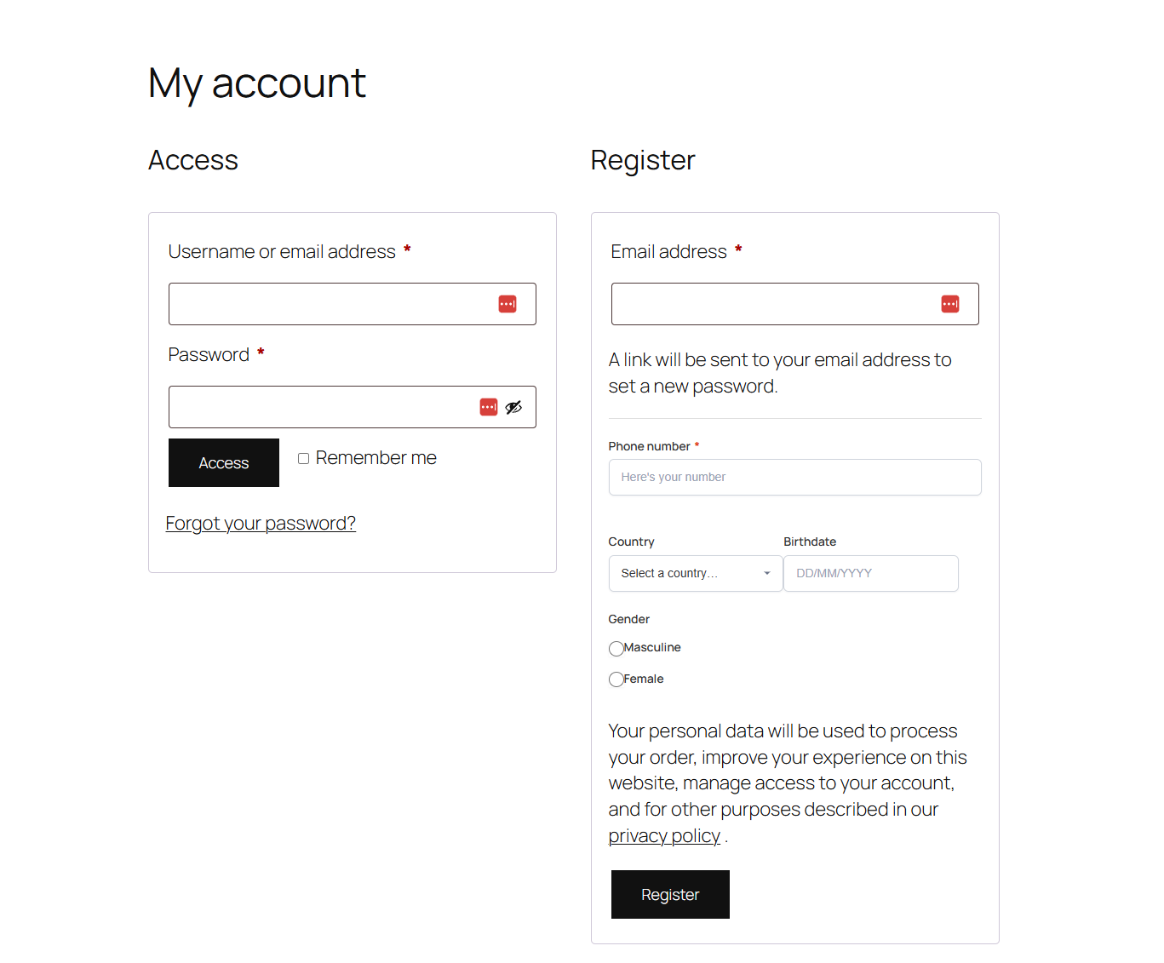Open the Birthdate DD/MM/YYYY picker
The image size is (1164, 963).
[x=870, y=573]
